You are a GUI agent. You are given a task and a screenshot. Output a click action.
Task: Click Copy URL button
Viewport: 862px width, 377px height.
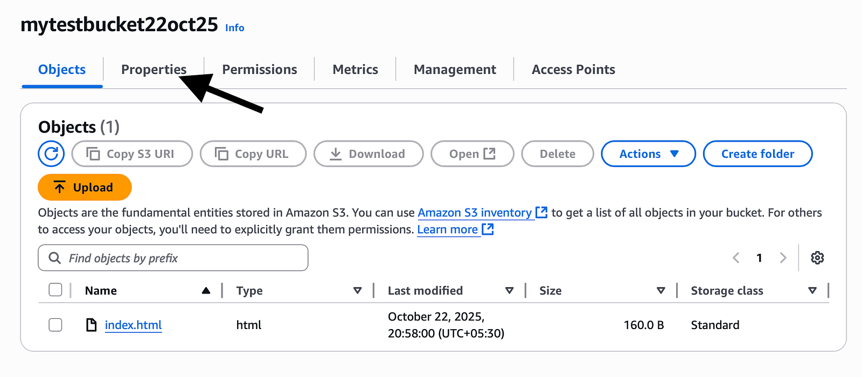[x=253, y=154]
